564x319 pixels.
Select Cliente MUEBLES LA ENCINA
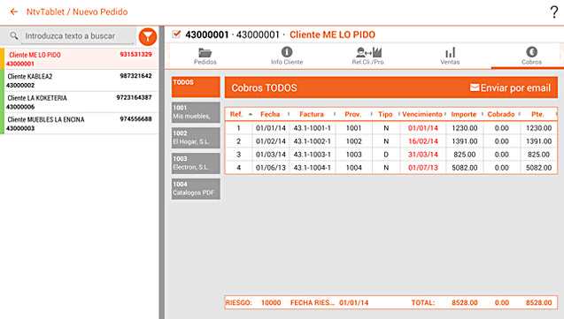click(79, 124)
